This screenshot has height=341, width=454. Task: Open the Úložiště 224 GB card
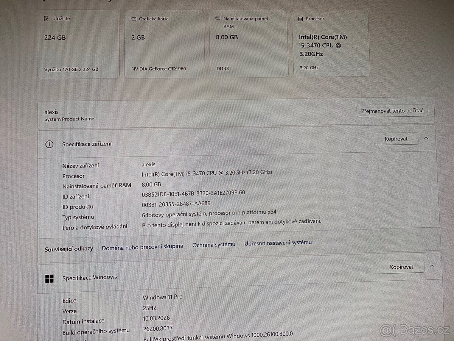point(78,44)
